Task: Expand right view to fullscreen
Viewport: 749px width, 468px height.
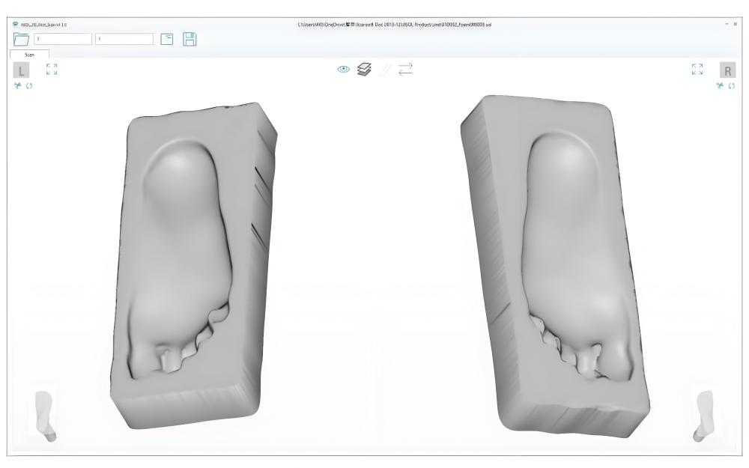Action: 697,69
